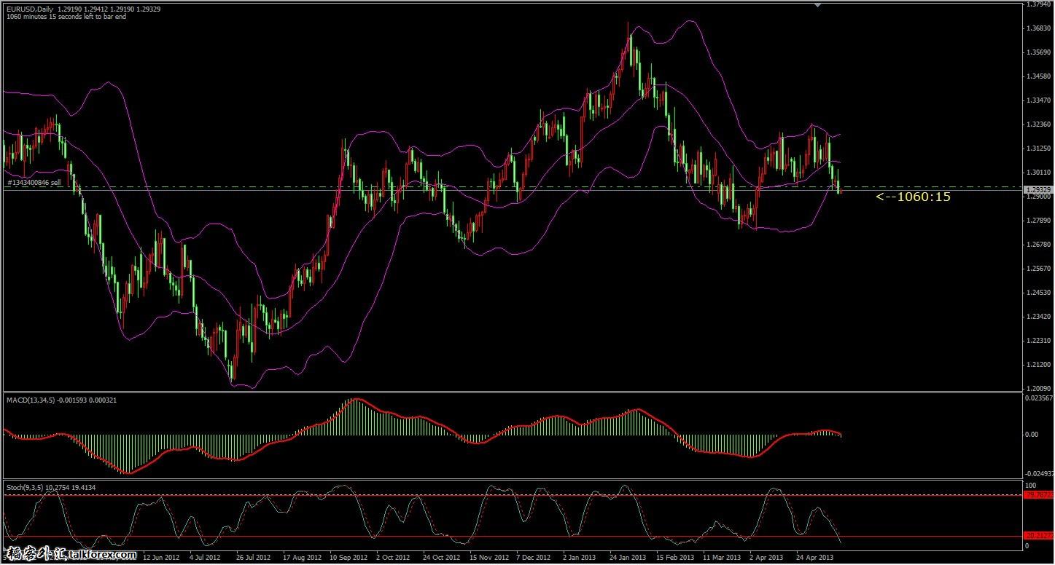Click price scale value 1.20090
The image size is (1055, 565).
(1038, 389)
